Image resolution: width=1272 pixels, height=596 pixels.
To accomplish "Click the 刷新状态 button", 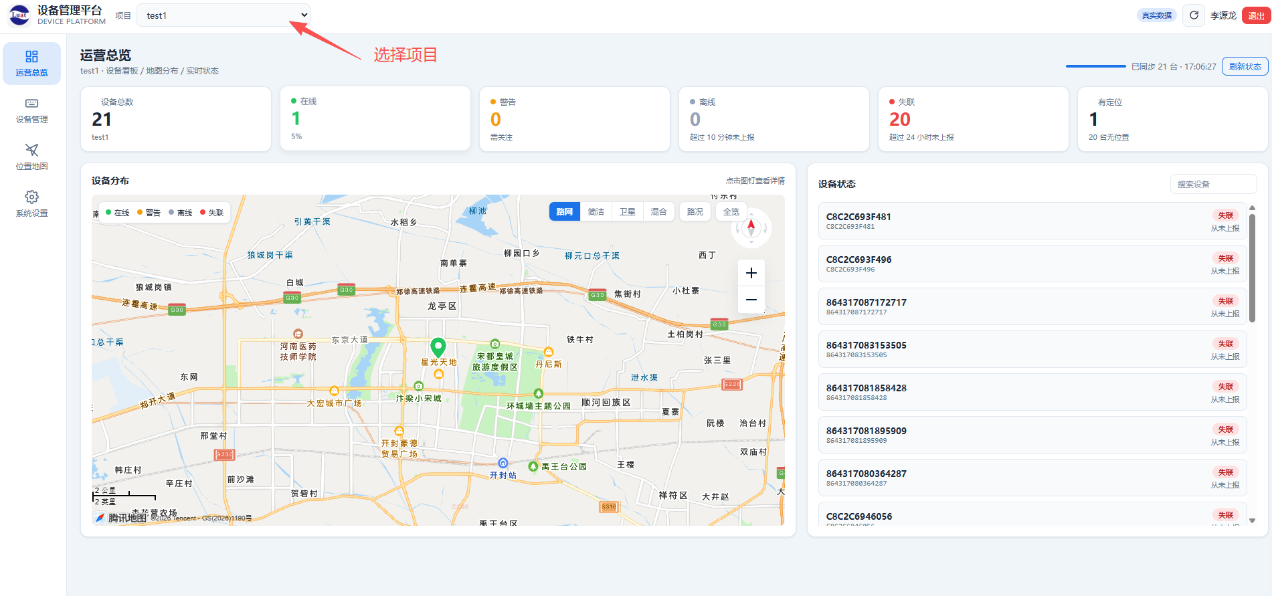I will coord(1245,66).
